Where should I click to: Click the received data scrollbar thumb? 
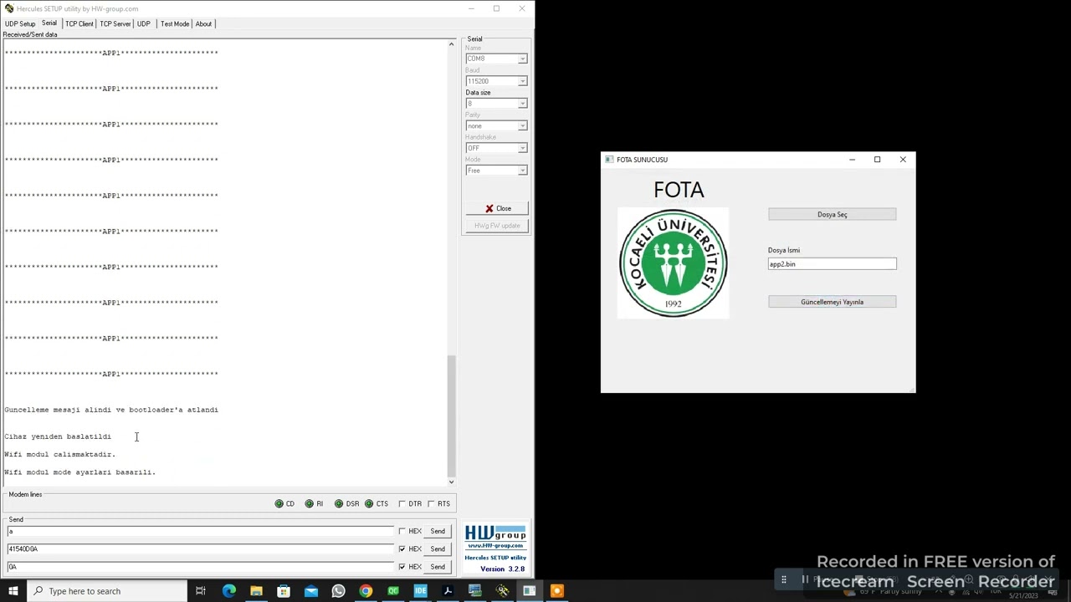(x=452, y=415)
